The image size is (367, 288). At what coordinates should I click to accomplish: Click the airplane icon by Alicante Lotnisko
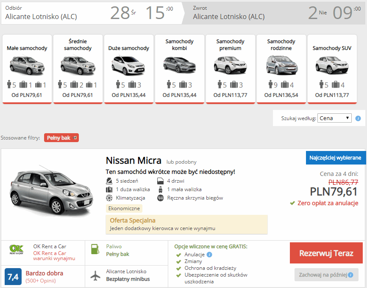96,275
